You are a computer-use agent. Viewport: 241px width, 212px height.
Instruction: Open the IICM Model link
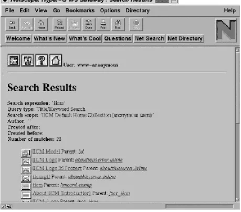pyautogui.click(x=46, y=152)
